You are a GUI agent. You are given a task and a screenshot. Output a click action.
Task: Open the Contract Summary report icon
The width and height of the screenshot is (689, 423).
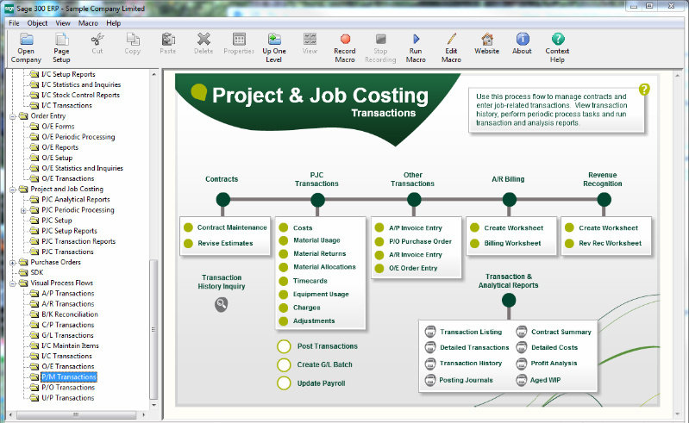[522, 332]
